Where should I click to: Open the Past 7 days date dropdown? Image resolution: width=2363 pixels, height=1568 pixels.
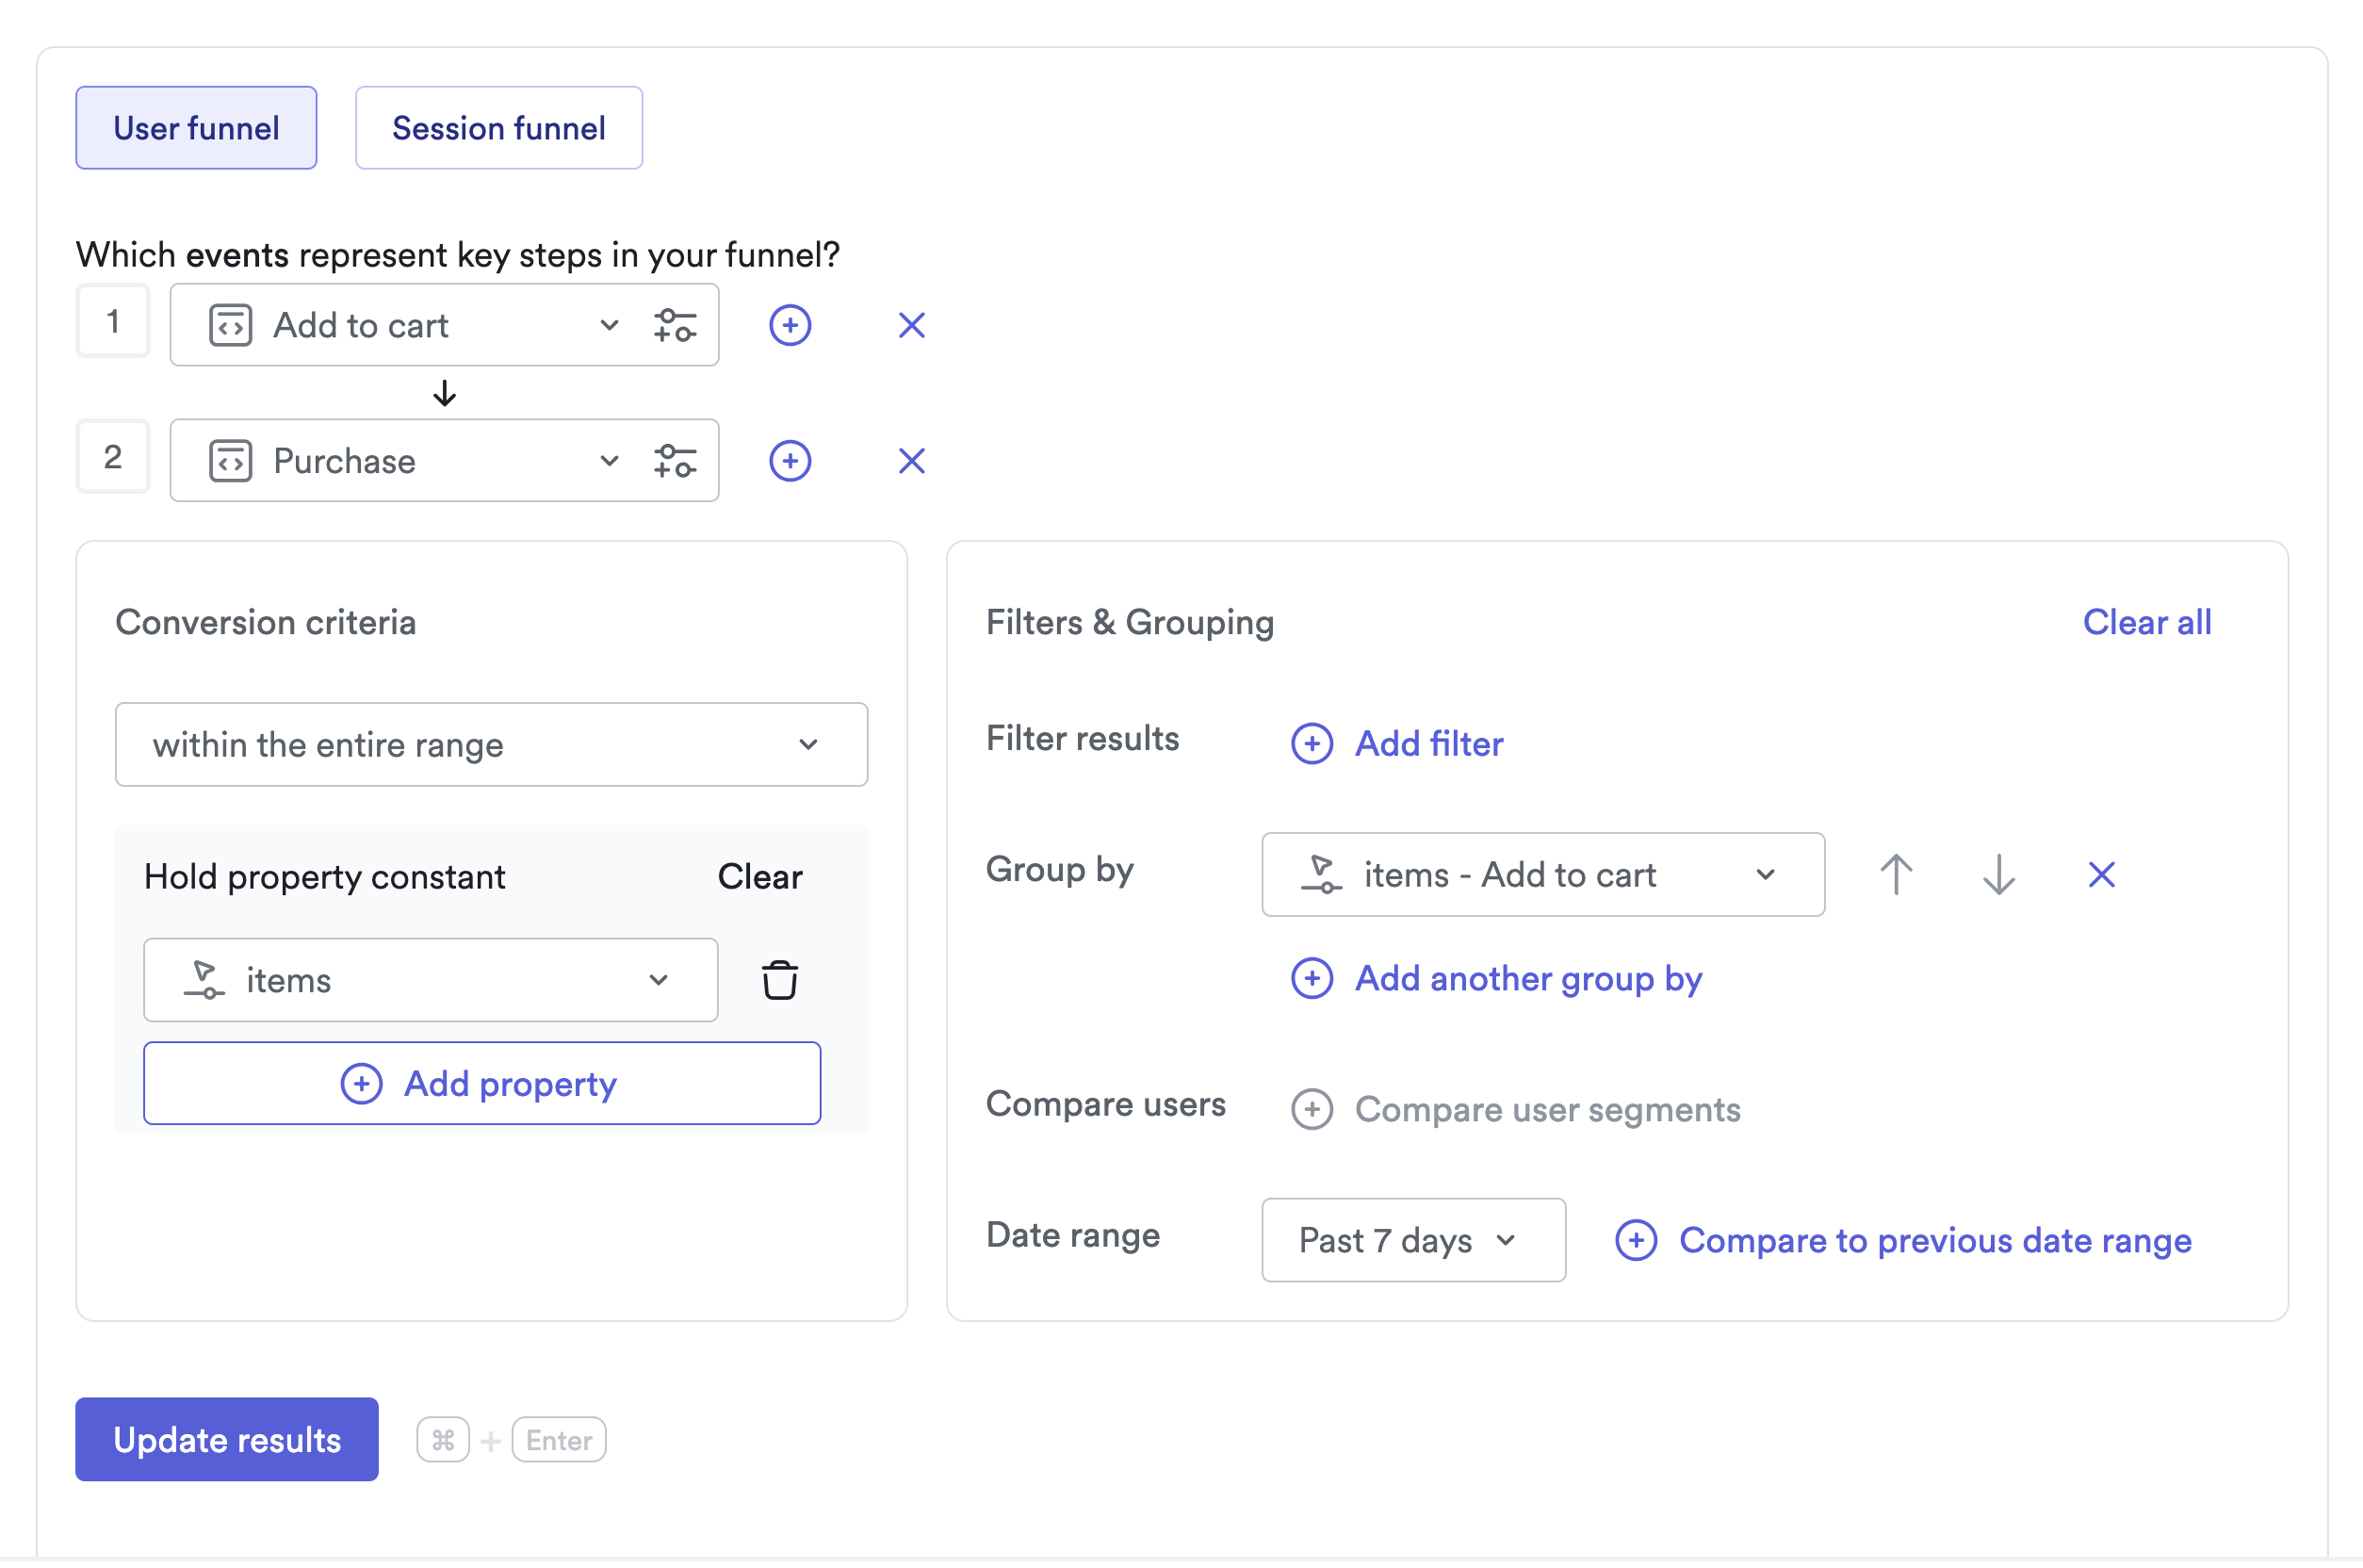(1412, 1242)
